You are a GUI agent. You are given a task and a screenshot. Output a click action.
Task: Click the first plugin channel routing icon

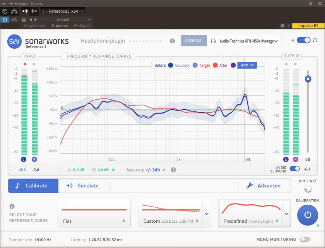pyautogui.click(x=25, y=11)
